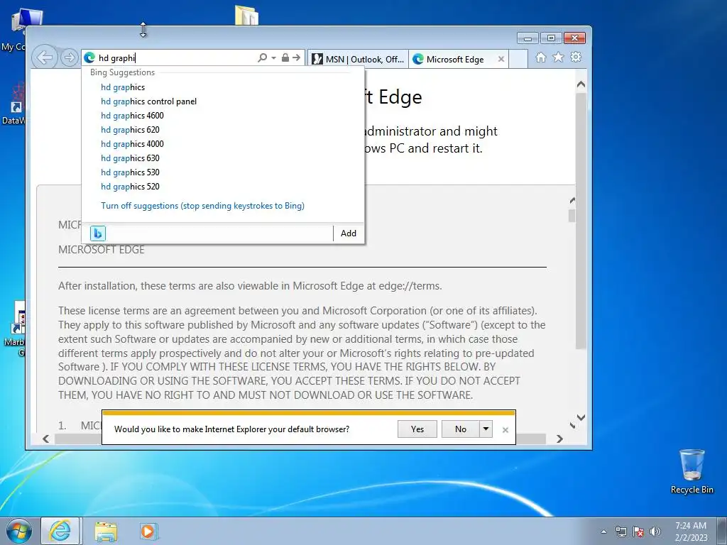
Task: Open the address bar autocomplete dropdown arrow
Action: click(x=273, y=58)
